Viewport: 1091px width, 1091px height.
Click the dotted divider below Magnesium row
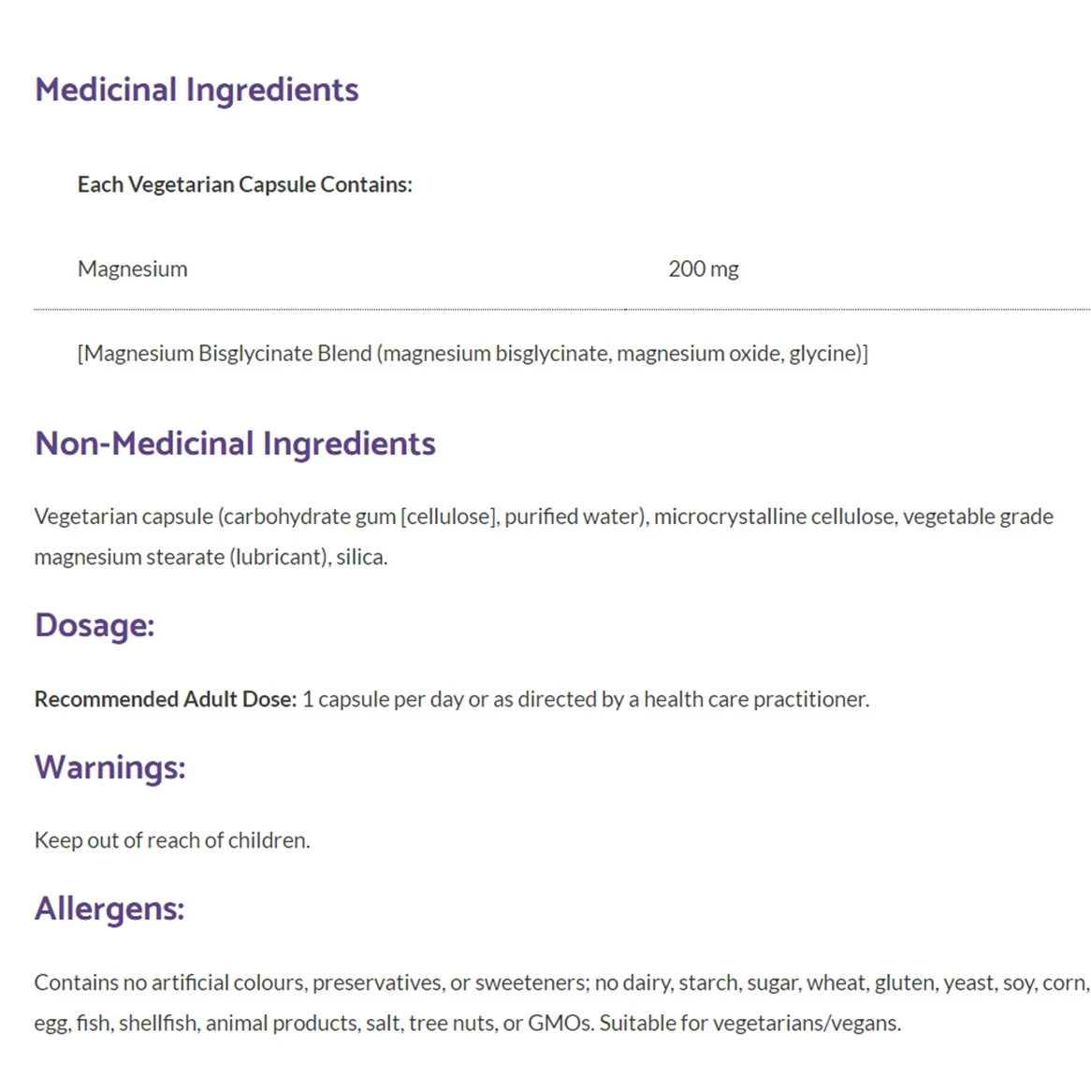562,310
